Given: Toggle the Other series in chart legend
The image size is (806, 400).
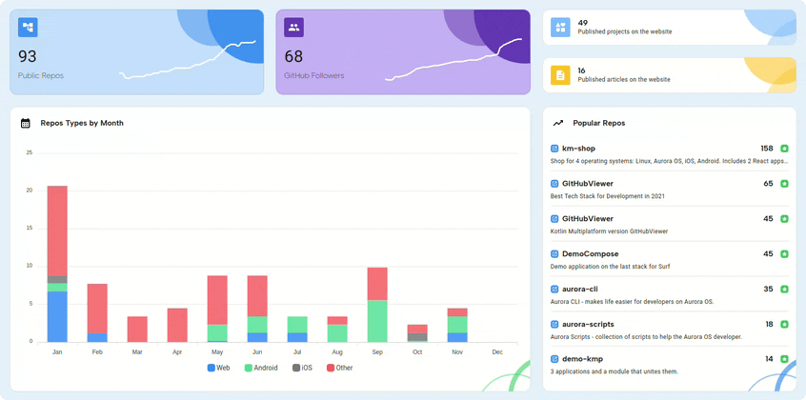Looking at the screenshot, I should pyautogui.click(x=340, y=369).
